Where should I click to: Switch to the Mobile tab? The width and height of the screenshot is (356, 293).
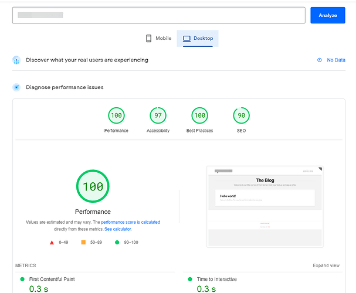coord(158,39)
